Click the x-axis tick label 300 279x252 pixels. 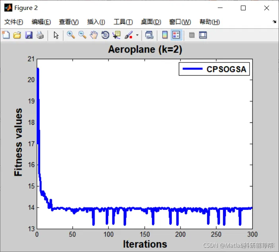(252, 235)
